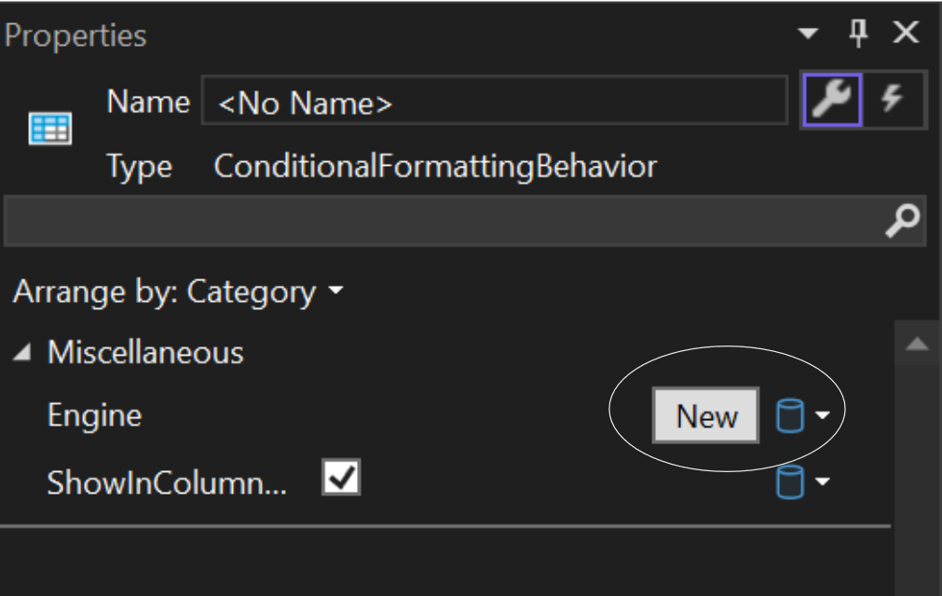Viewport: 942px width, 596px height.
Task: Close the Properties panel
Action: click(906, 34)
